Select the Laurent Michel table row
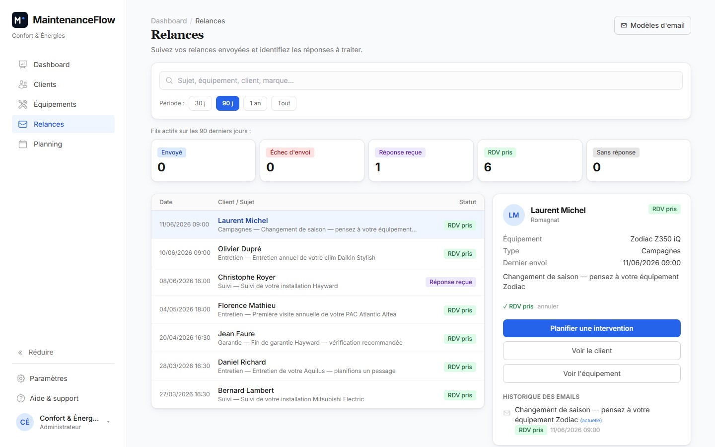715x447 pixels. click(x=318, y=224)
